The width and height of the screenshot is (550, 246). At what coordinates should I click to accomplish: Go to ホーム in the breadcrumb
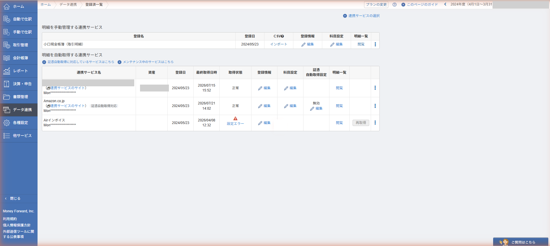click(46, 5)
